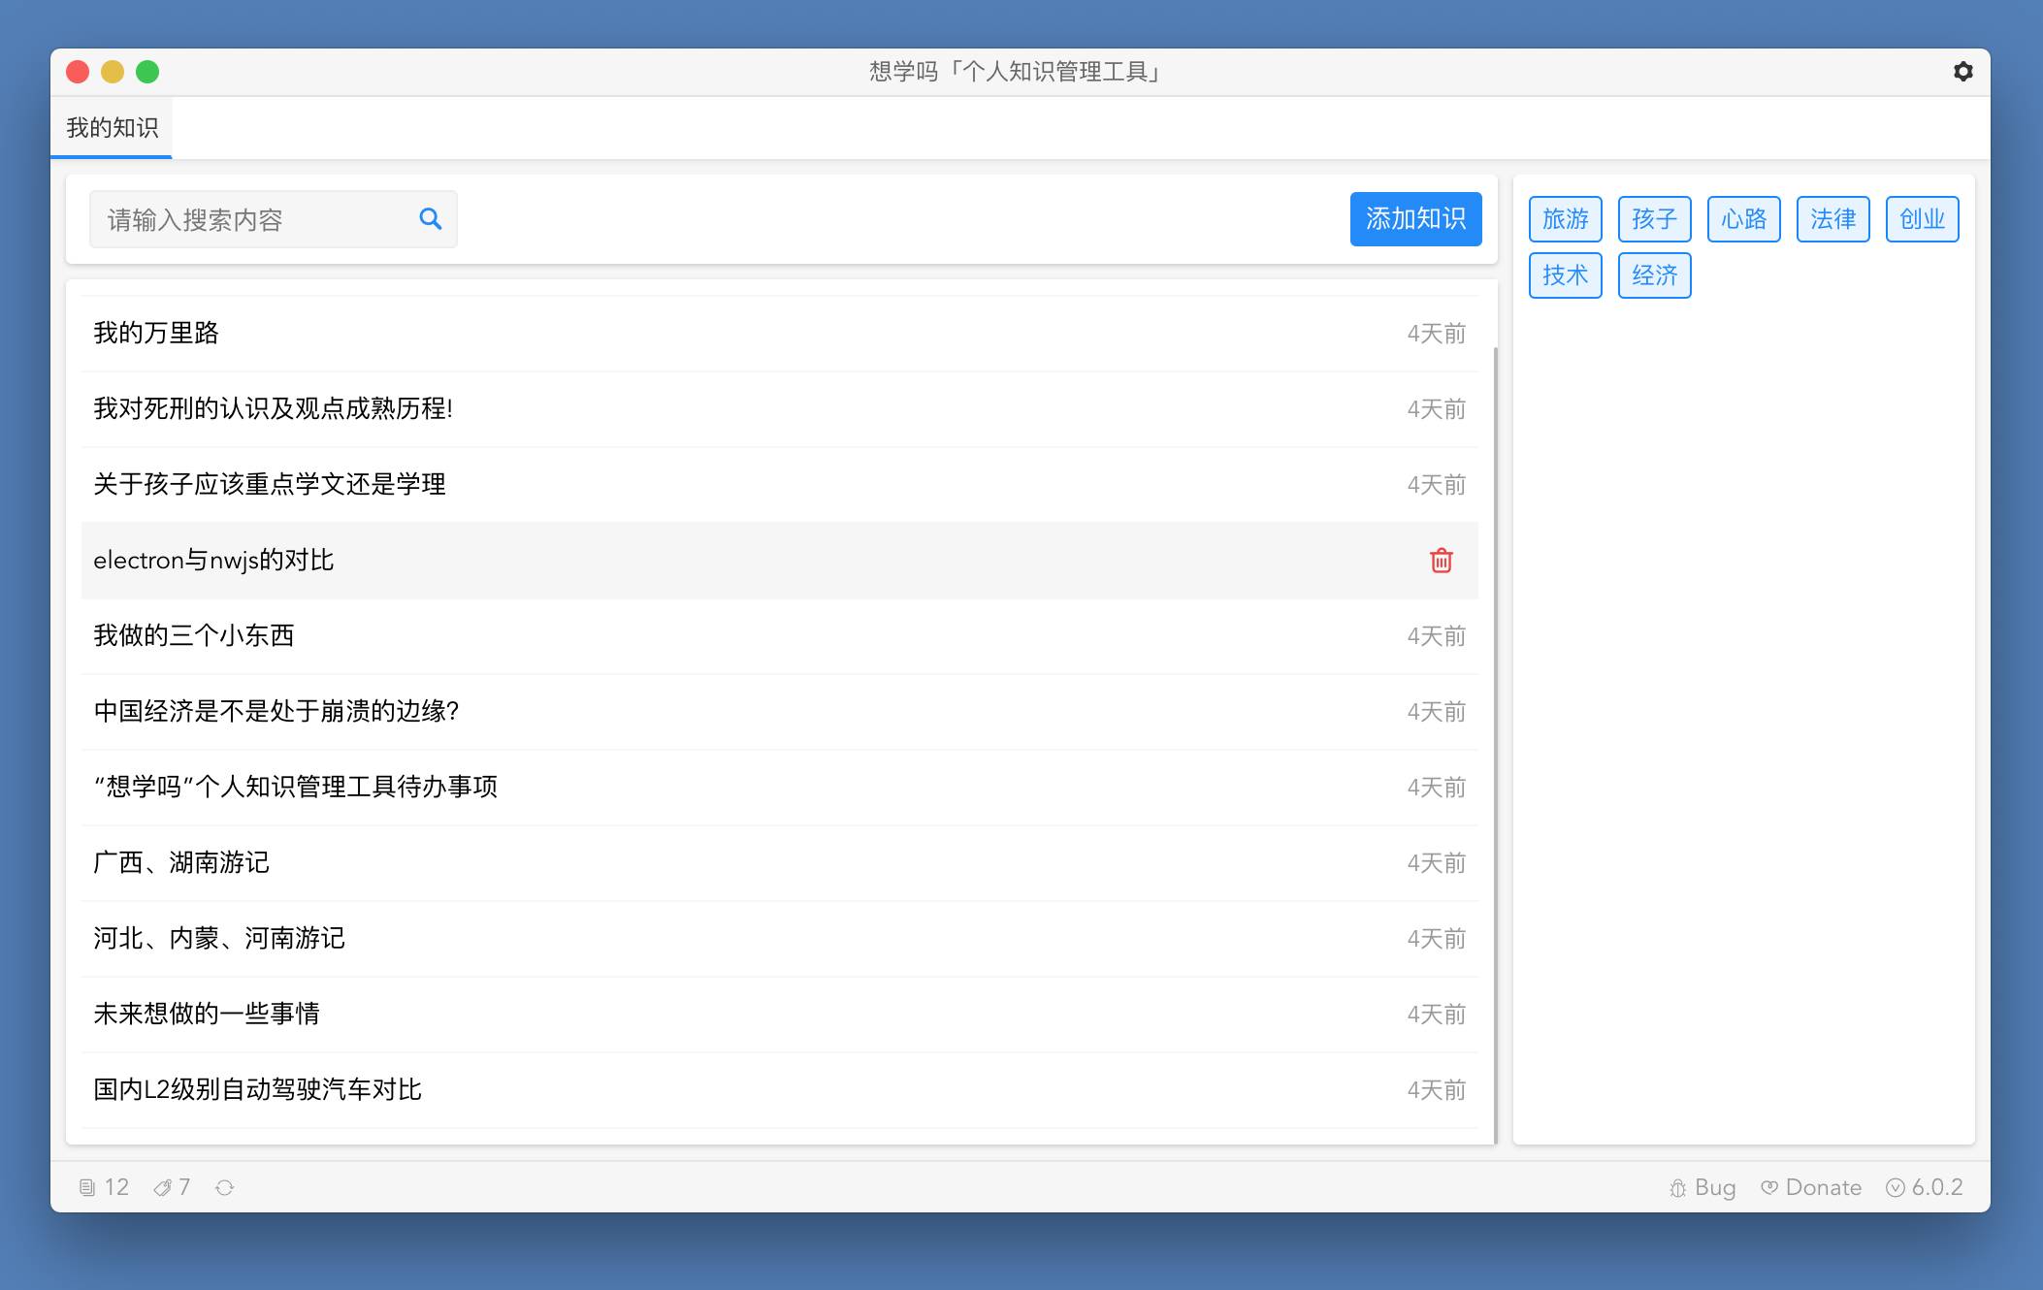Delete the electron与nwjs的对比 entry via trash icon
The width and height of the screenshot is (2043, 1290).
click(1441, 561)
